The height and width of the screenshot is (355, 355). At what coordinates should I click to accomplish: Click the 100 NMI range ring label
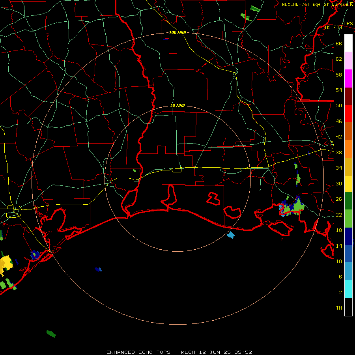[177, 33]
